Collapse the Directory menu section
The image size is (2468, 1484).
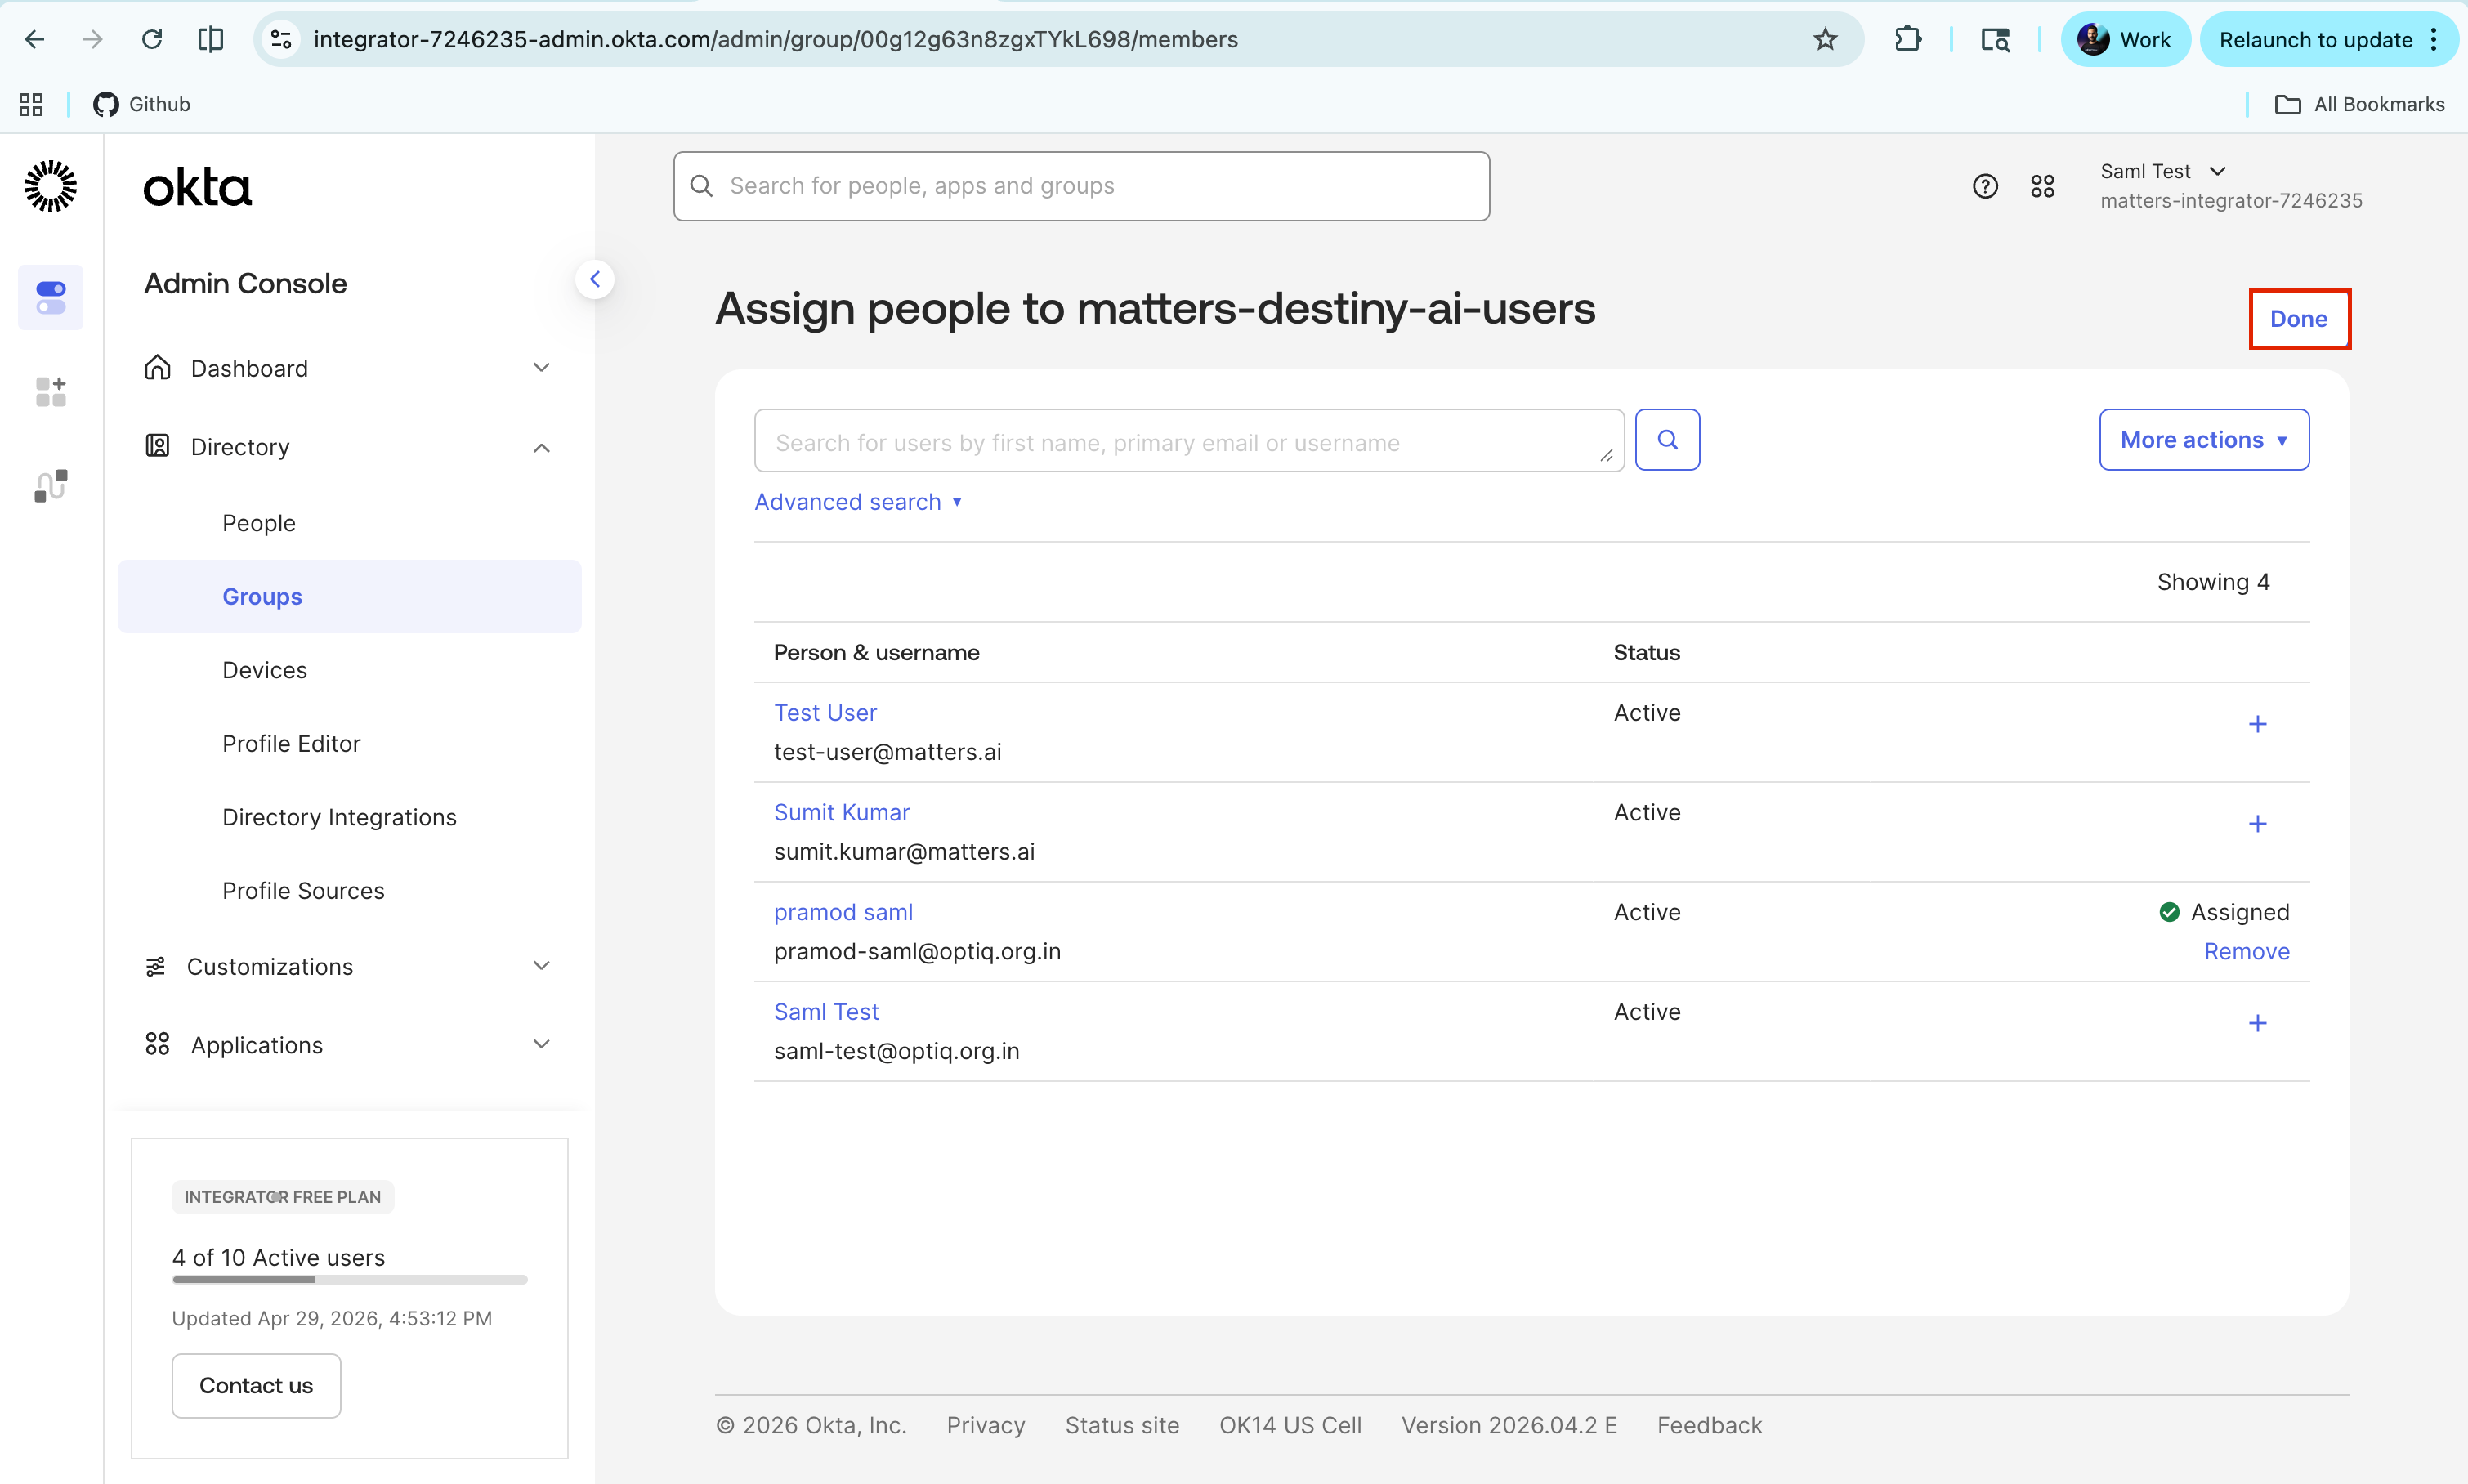(x=349, y=447)
